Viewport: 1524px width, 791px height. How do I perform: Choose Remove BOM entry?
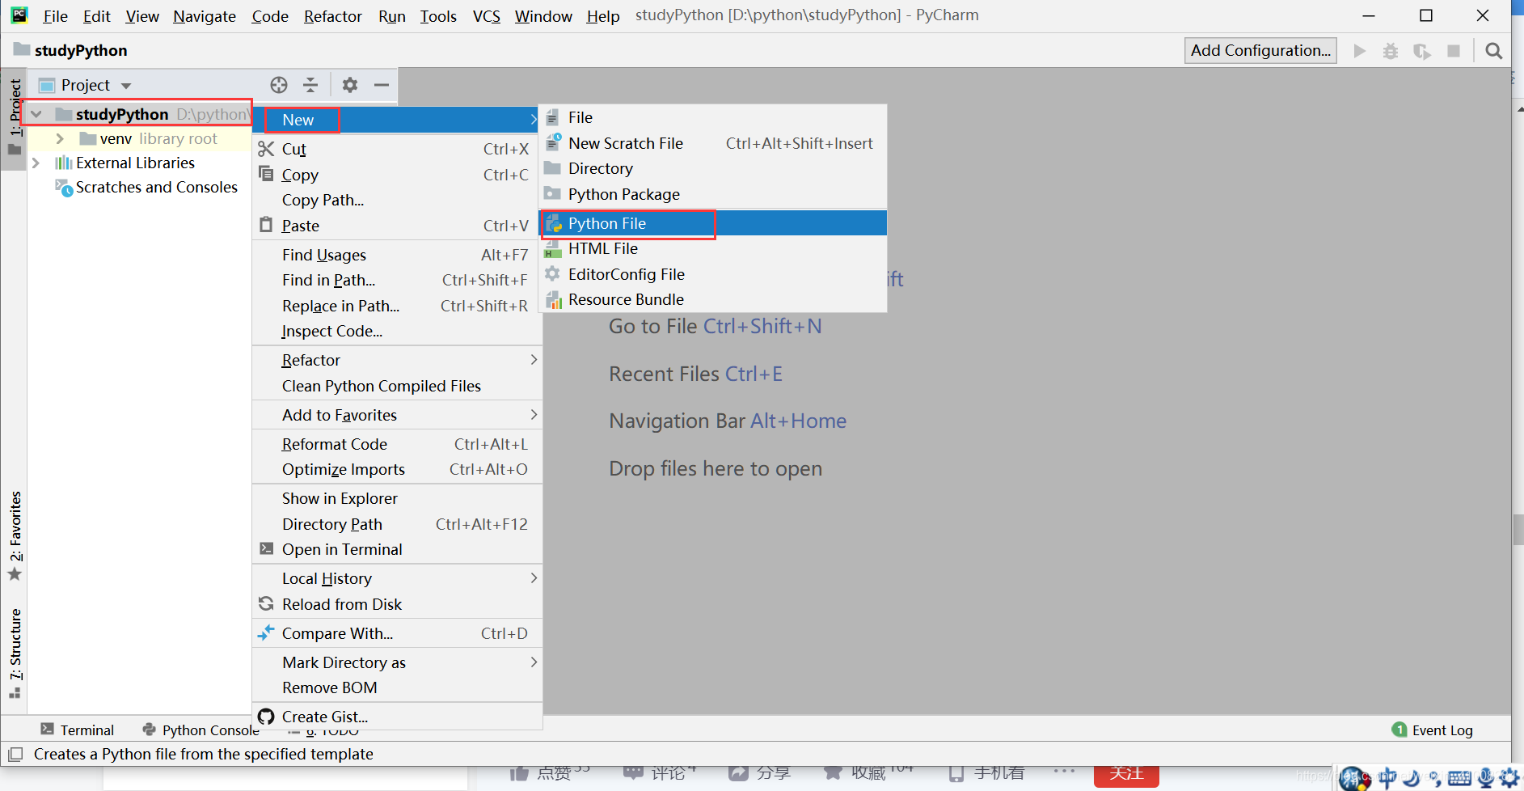tap(397, 687)
